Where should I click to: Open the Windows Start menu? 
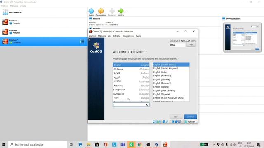[4, 144]
